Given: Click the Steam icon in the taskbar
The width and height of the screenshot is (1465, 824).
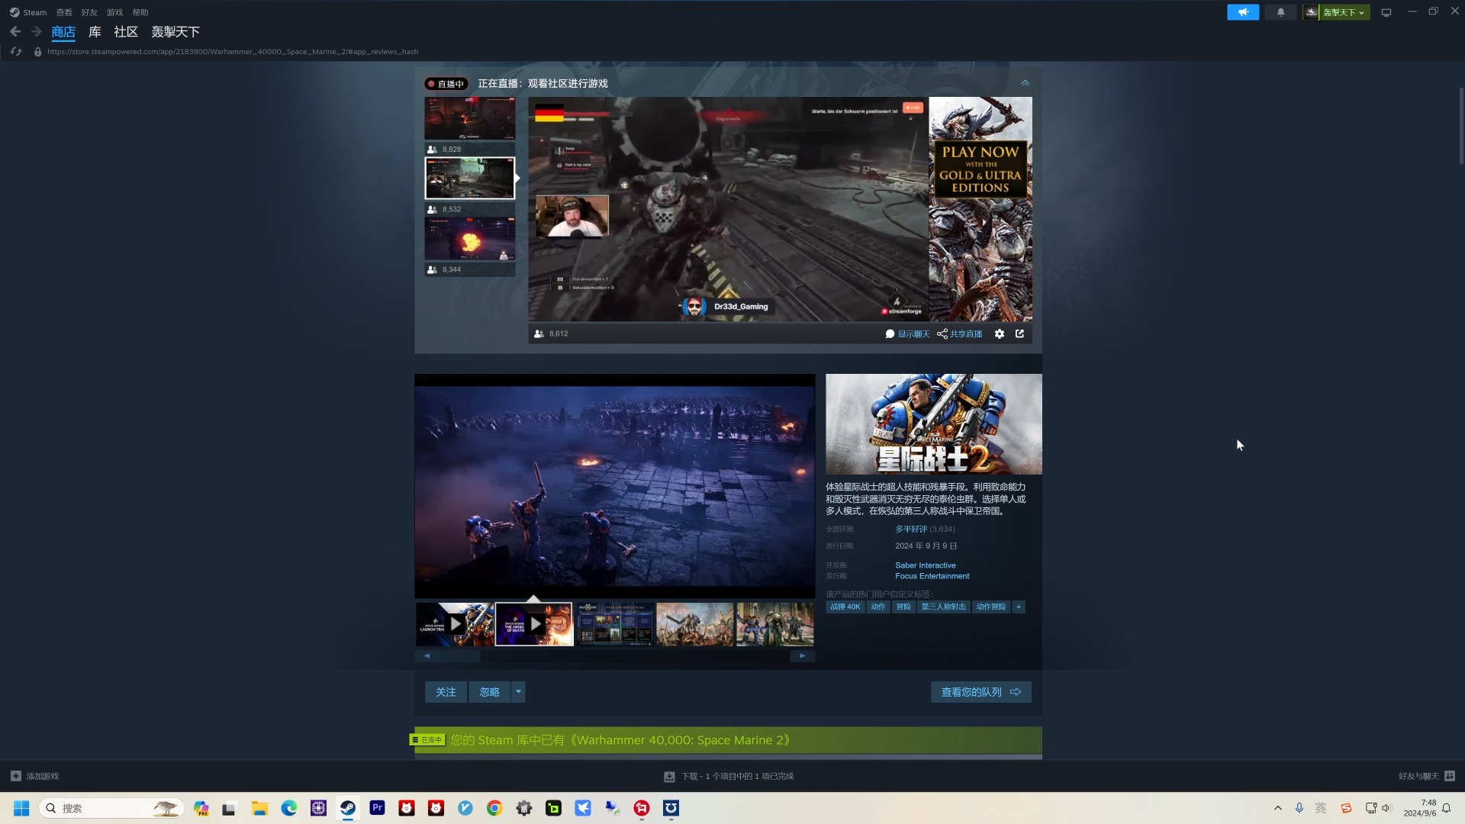Looking at the screenshot, I should pyautogui.click(x=348, y=808).
